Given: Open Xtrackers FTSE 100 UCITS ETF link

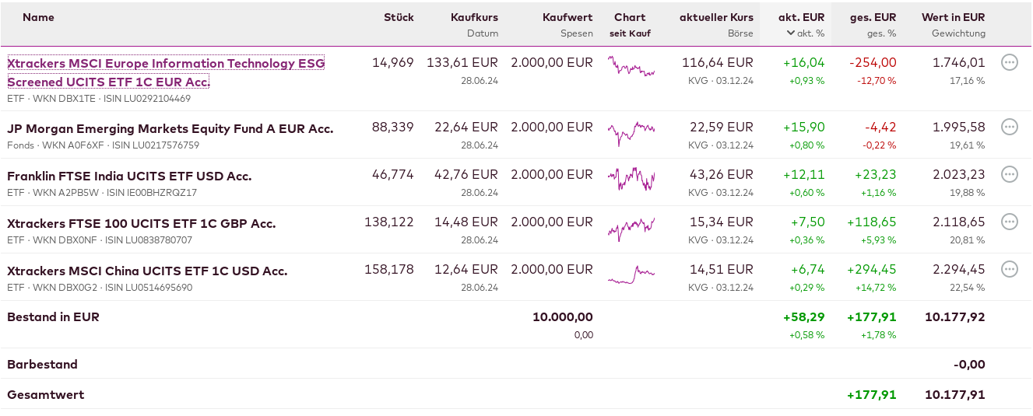Looking at the screenshot, I should click(141, 224).
